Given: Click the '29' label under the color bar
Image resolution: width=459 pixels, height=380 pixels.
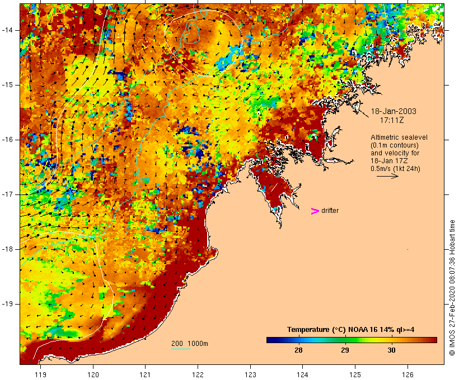Looking at the screenshot, I should pyautogui.click(x=345, y=350).
